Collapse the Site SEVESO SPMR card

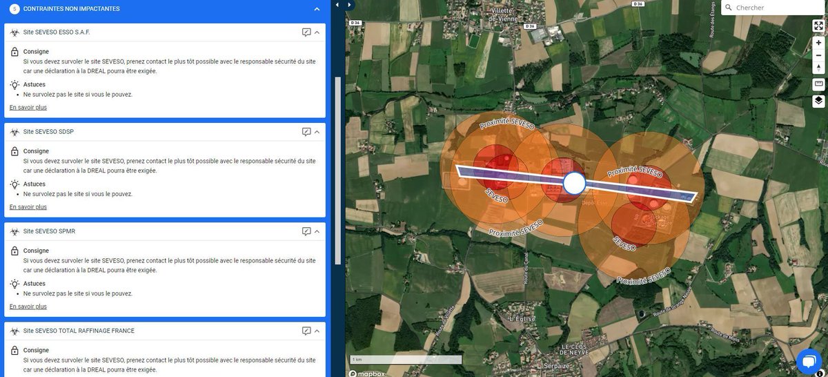point(317,231)
